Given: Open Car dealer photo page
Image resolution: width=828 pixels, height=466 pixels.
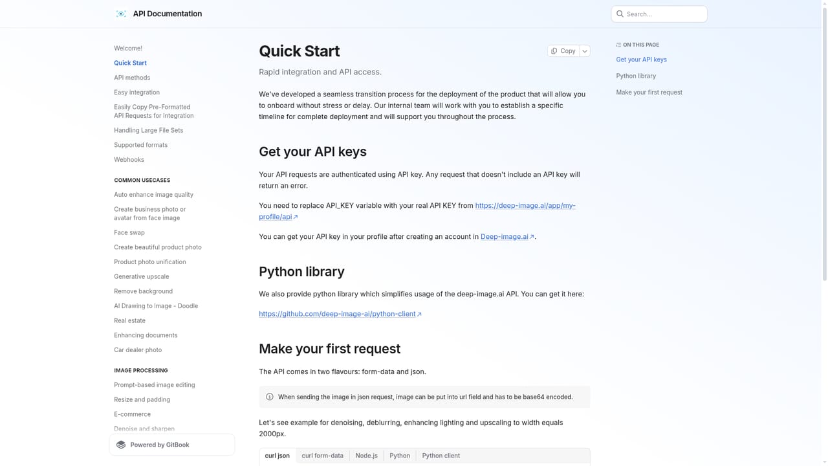Looking at the screenshot, I should coord(138,350).
